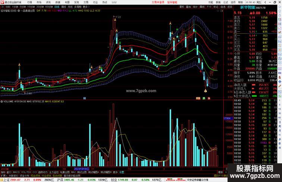
Task: Click the 复权 toolbar button
Action: point(182,7)
